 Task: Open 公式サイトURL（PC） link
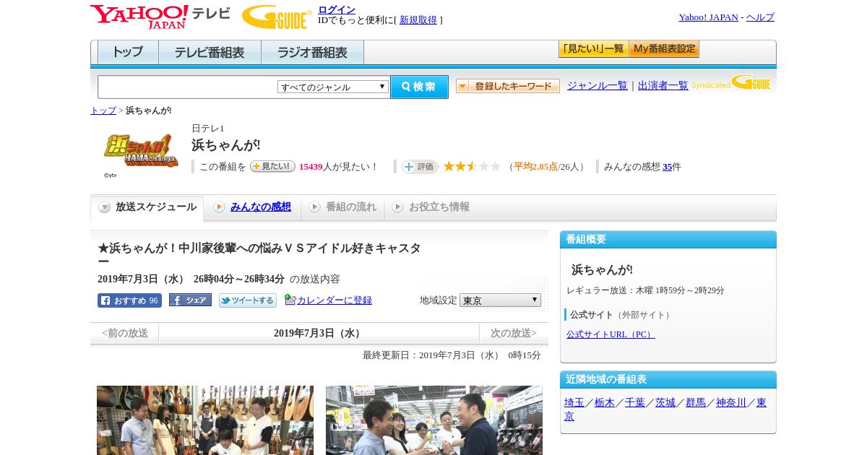tap(611, 334)
